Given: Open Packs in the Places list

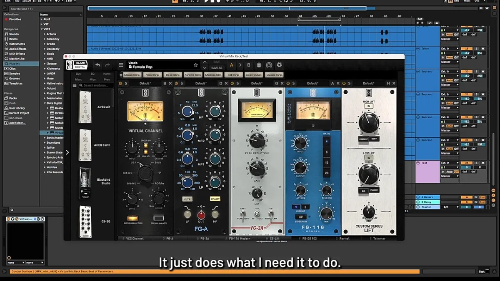Looking at the screenshot, I should click(13, 98).
